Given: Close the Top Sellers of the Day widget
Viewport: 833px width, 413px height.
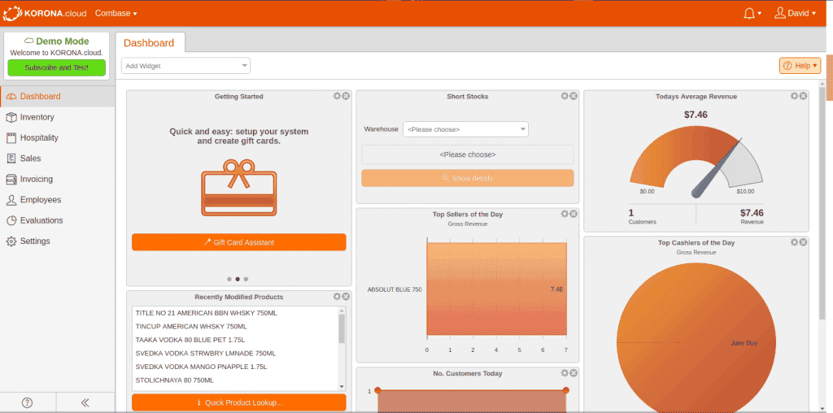Looking at the screenshot, I should (574, 214).
